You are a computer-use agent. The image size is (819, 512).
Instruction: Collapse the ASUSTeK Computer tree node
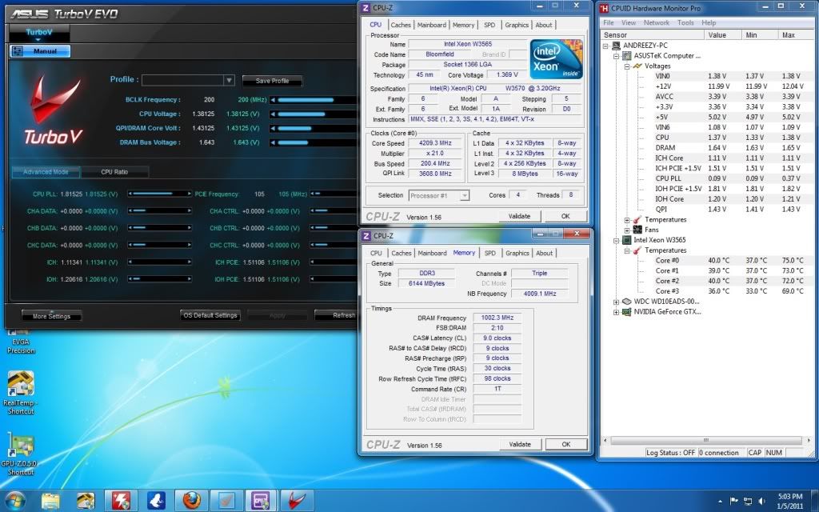[x=617, y=57]
